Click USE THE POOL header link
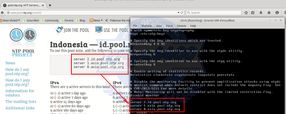This screenshot has height=114, width=286. [x=116, y=30]
